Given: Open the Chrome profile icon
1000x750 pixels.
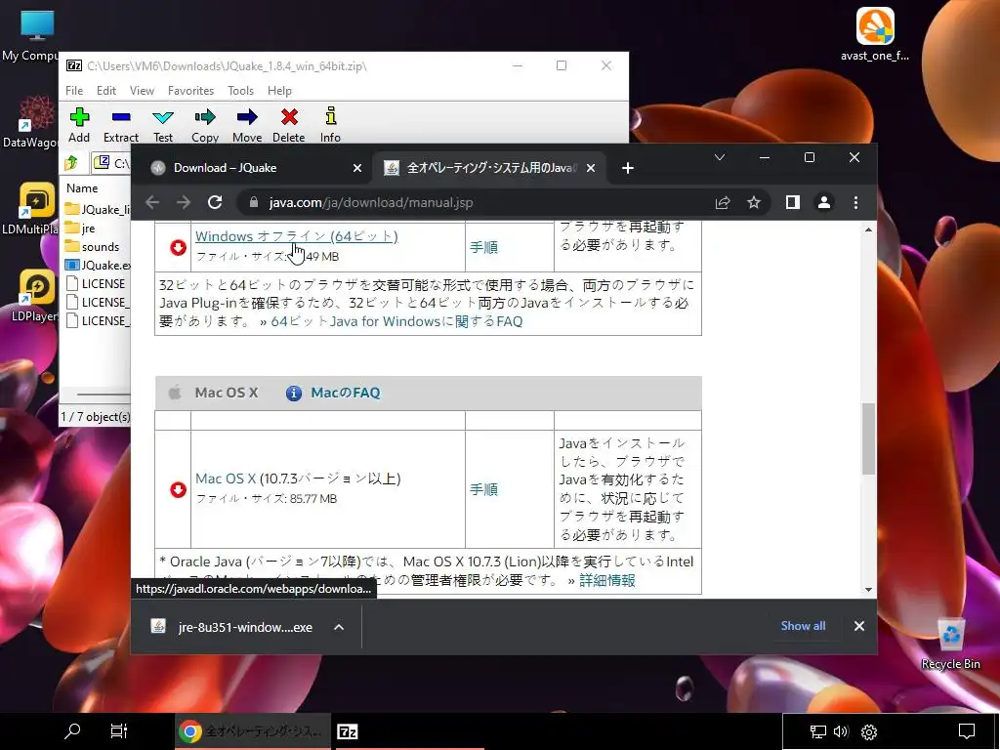Looking at the screenshot, I should point(824,202).
